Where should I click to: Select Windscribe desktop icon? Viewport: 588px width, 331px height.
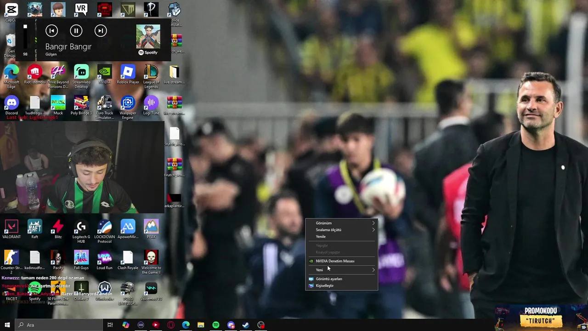[x=105, y=291]
